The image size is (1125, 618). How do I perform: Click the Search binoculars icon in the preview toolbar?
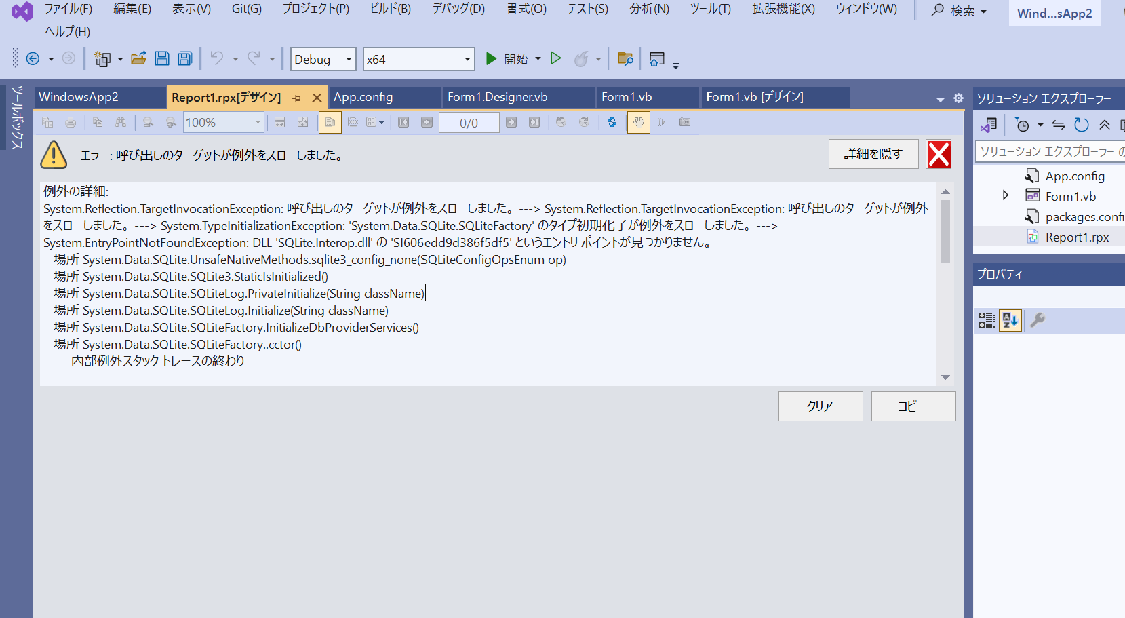coord(121,122)
